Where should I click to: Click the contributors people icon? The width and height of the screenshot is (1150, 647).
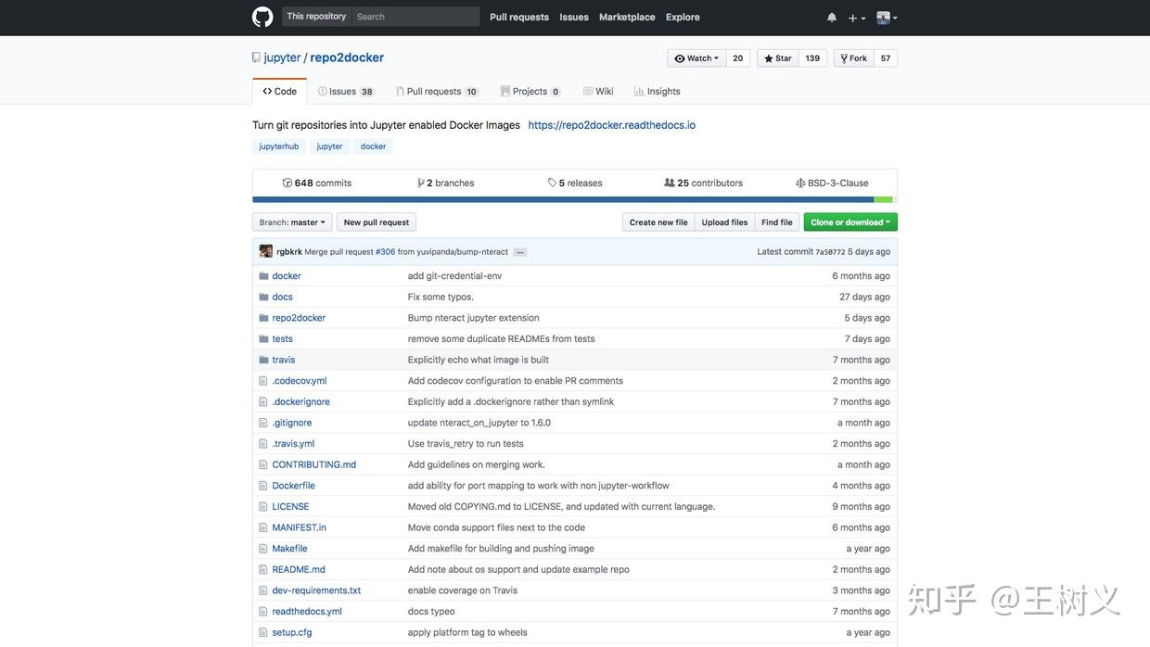coord(670,184)
